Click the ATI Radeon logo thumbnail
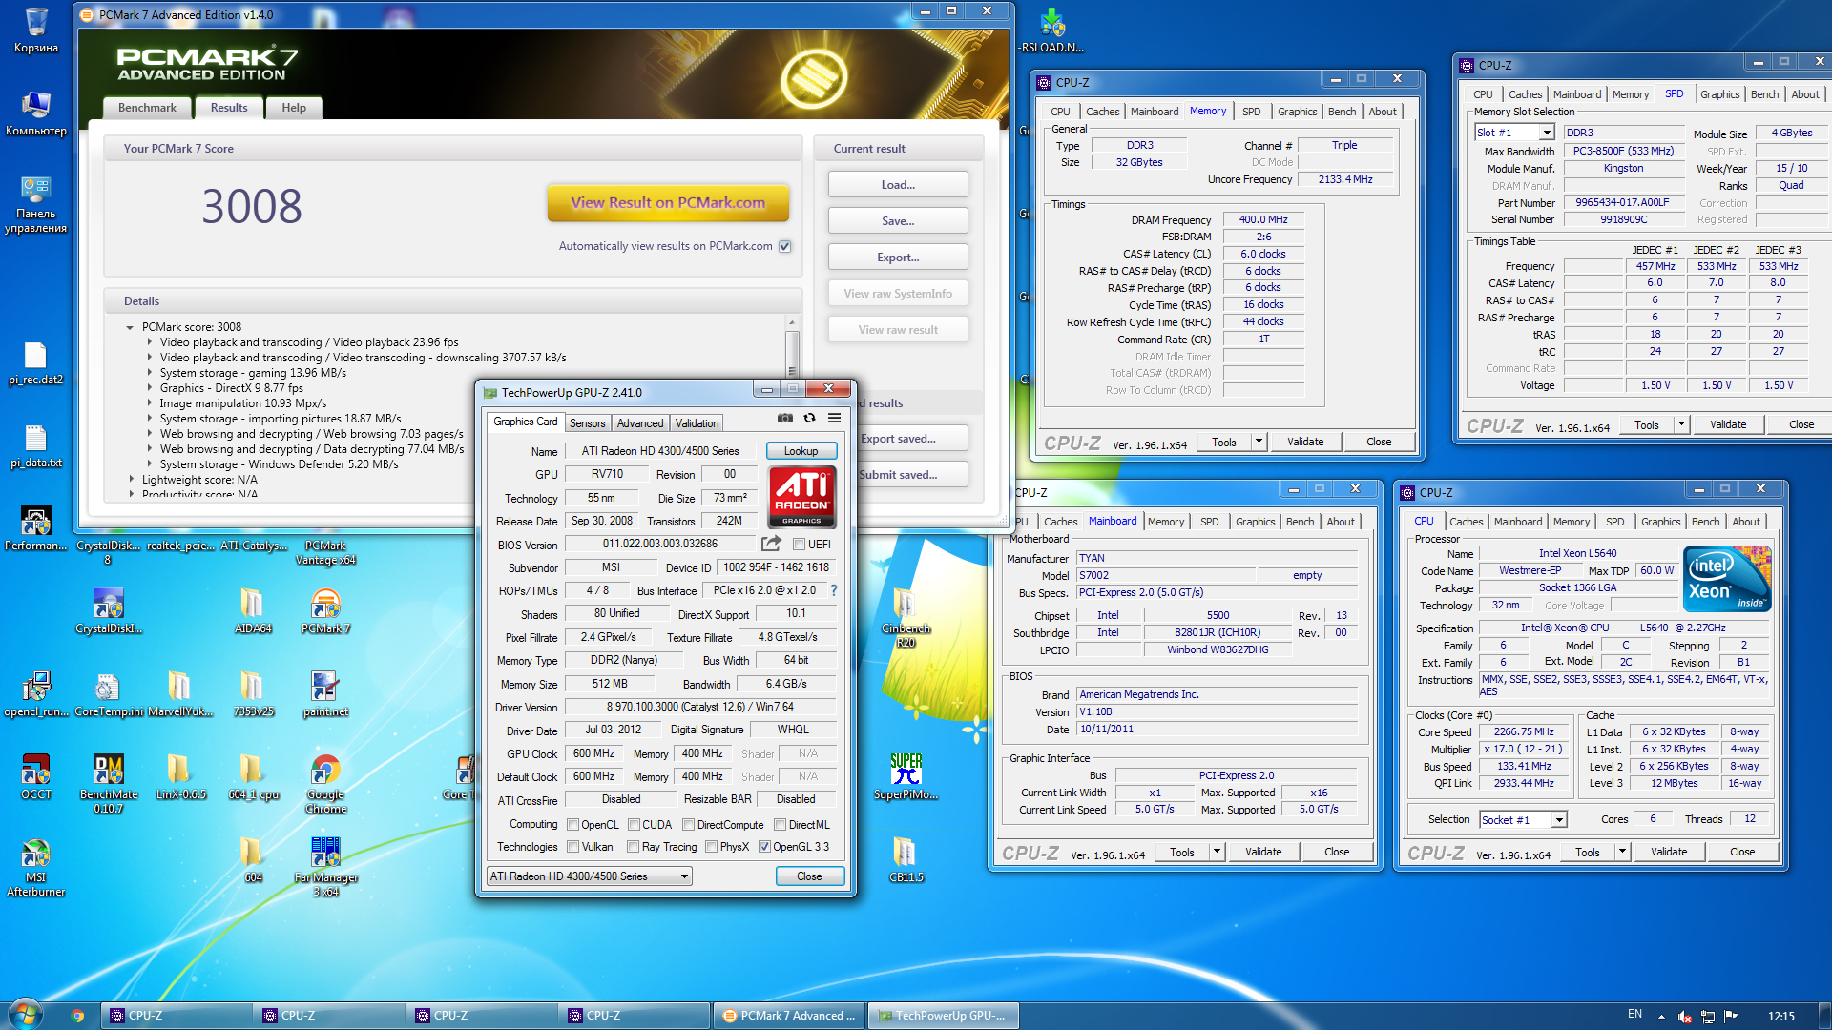Viewport: 1832px width, 1030px height. pyautogui.click(x=802, y=497)
